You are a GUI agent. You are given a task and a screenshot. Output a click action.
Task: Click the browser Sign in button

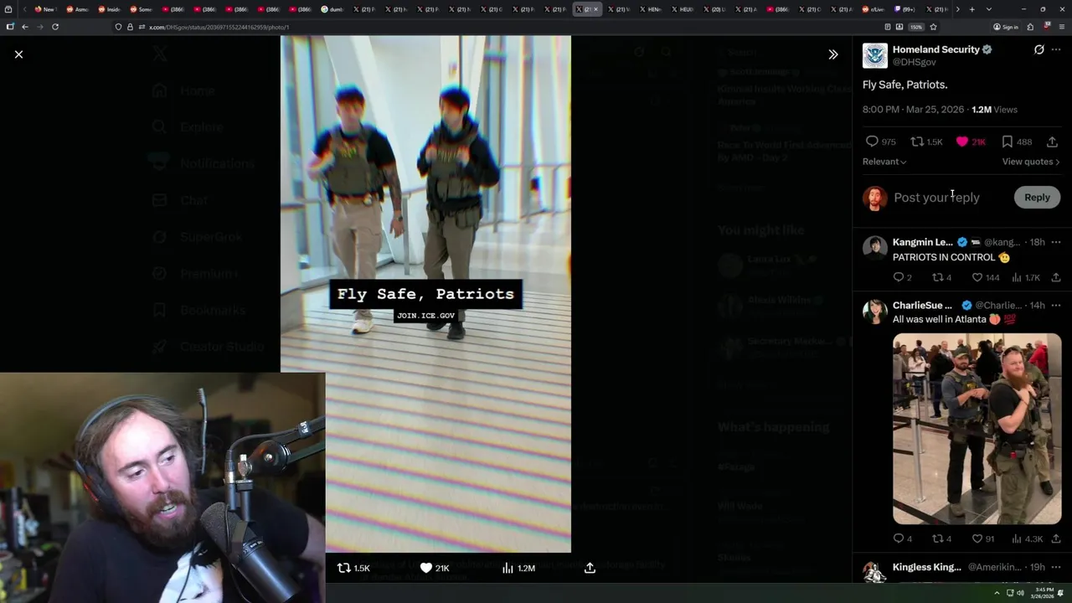(x=1005, y=27)
